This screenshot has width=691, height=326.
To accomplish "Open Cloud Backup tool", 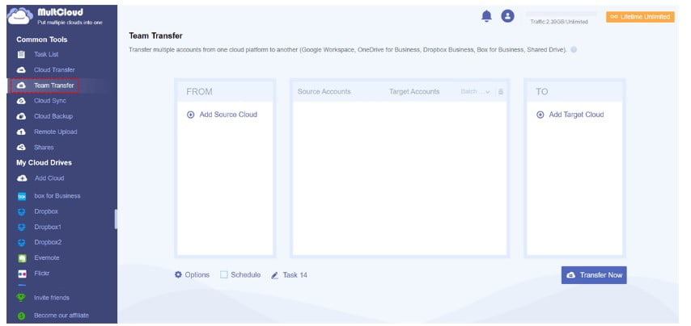I will [53, 116].
